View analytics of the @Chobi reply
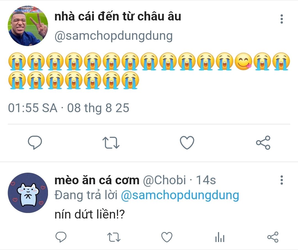The height and width of the screenshot is (250, 298). point(220,237)
